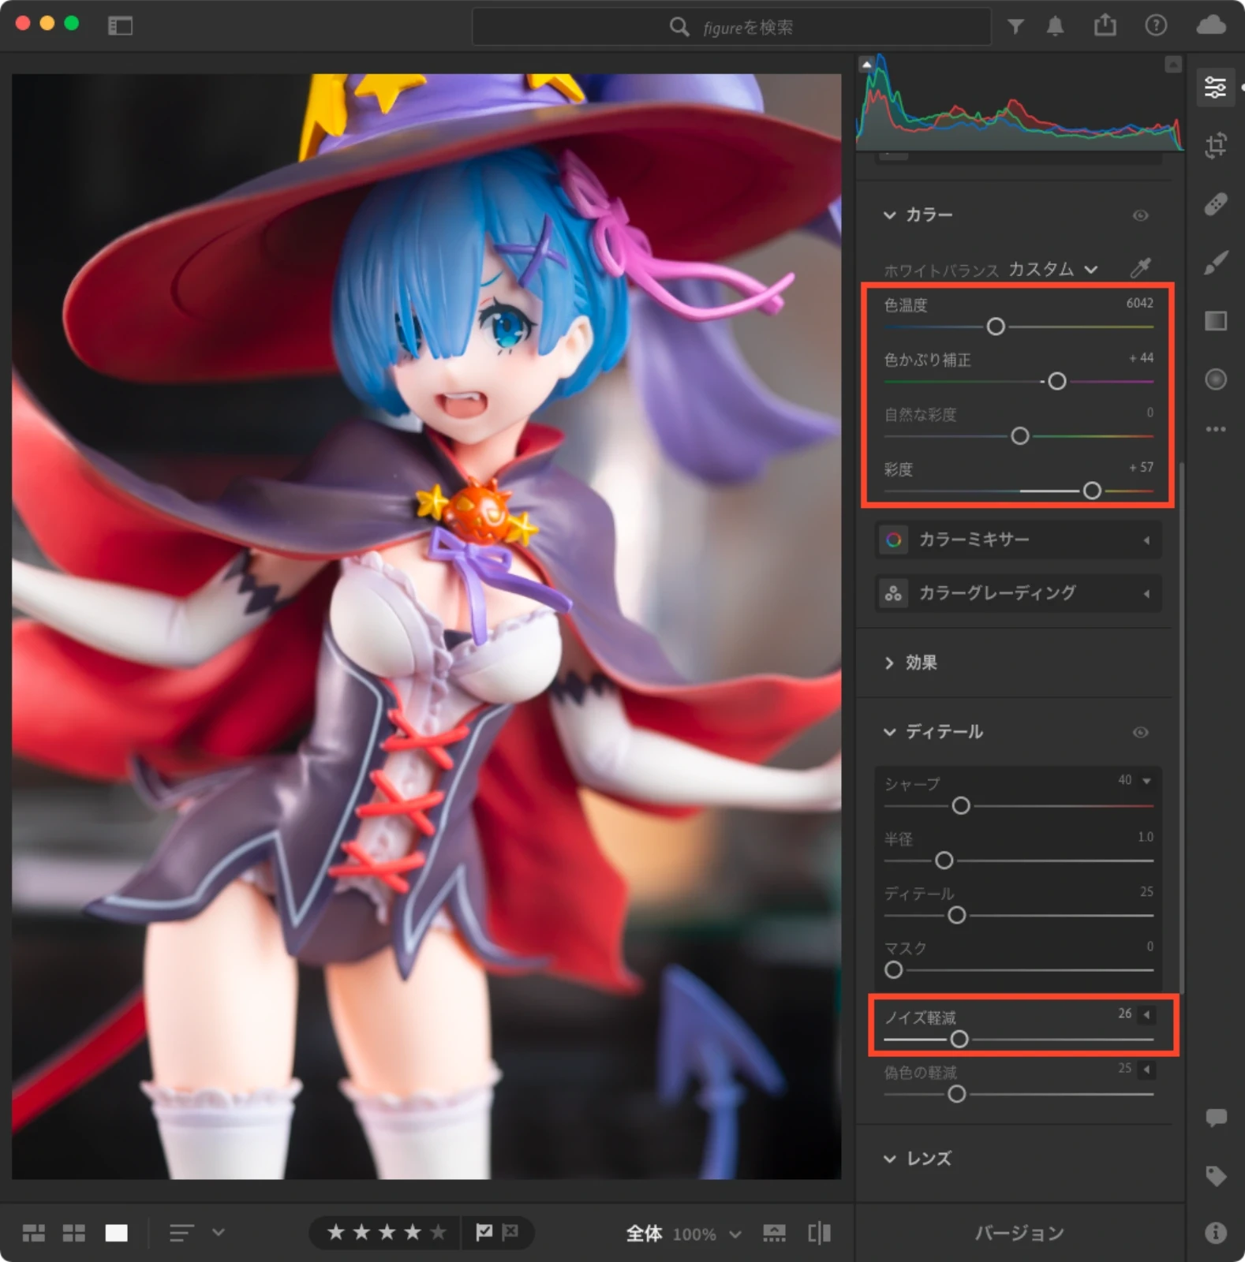This screenshot has width=1245, height=1262.
Task: Open the Edit sliders panel icon
Action: [x=1216, y=87]
